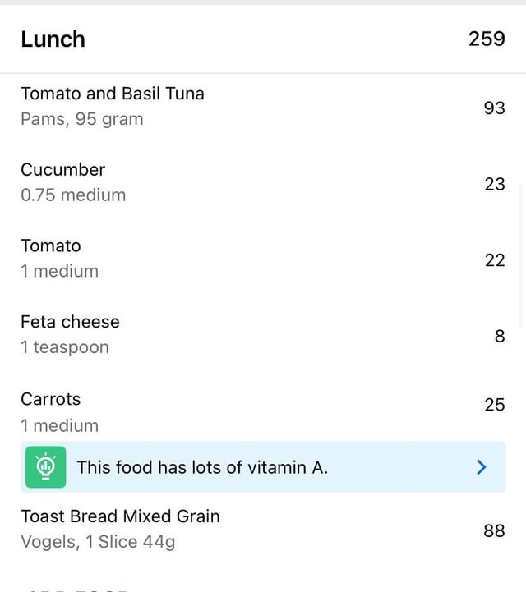Open 'This food has lots of vitamin A' banner

pyautogui.click(x=263, y=467)
